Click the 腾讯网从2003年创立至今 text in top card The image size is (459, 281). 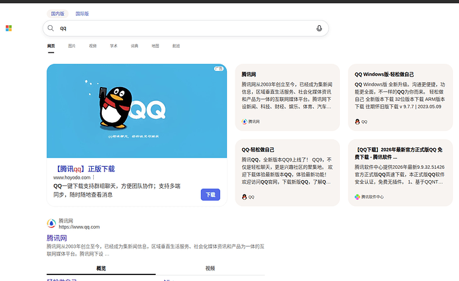click(287, 95)
